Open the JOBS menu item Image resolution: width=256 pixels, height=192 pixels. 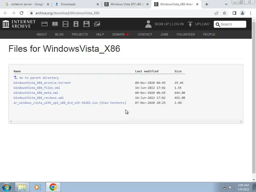coord(164,34)
